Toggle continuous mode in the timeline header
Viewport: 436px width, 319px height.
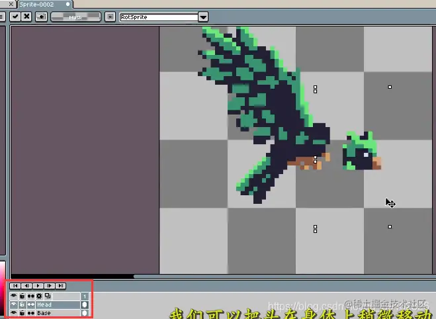click(30, 296)
